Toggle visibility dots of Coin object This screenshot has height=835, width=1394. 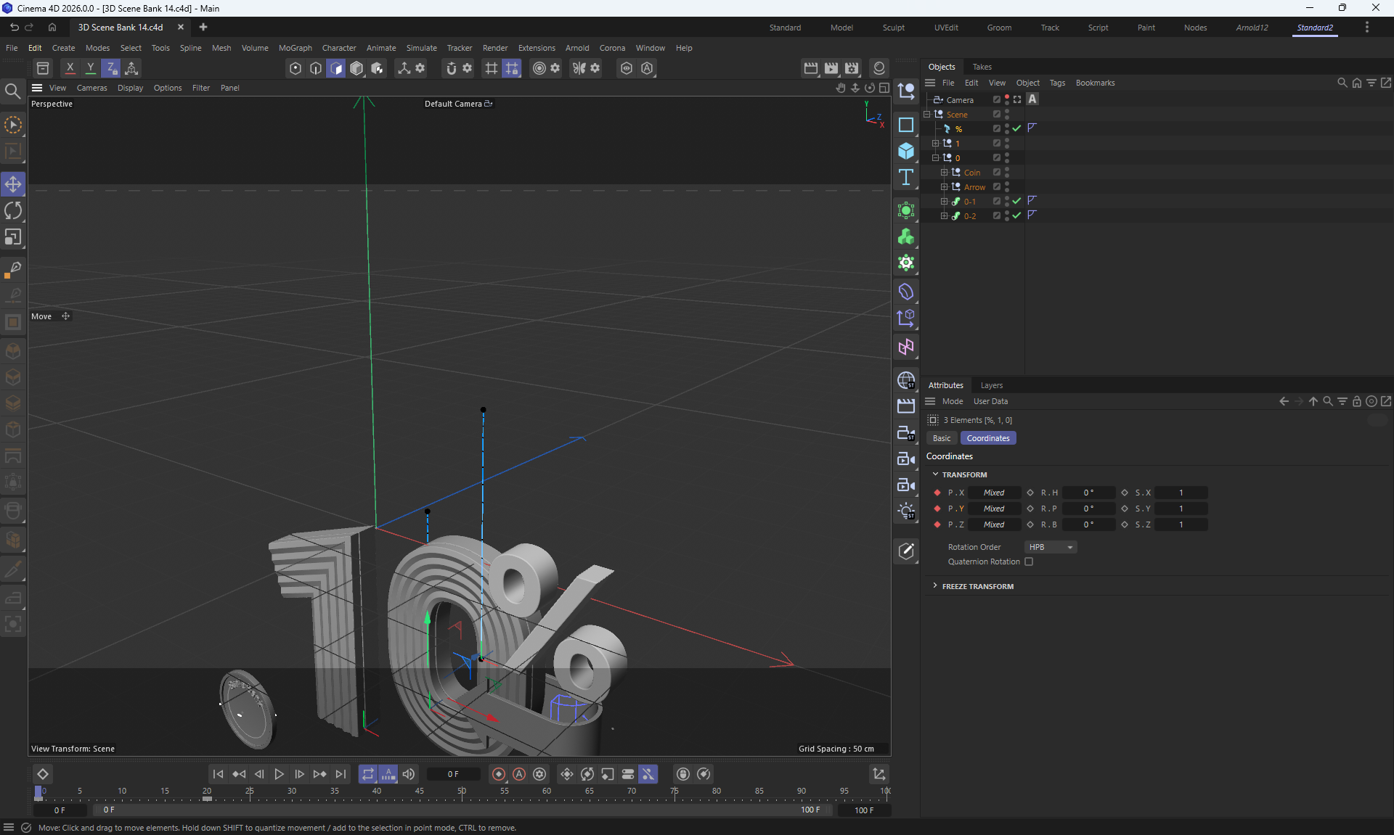(x=1007, y=172)
